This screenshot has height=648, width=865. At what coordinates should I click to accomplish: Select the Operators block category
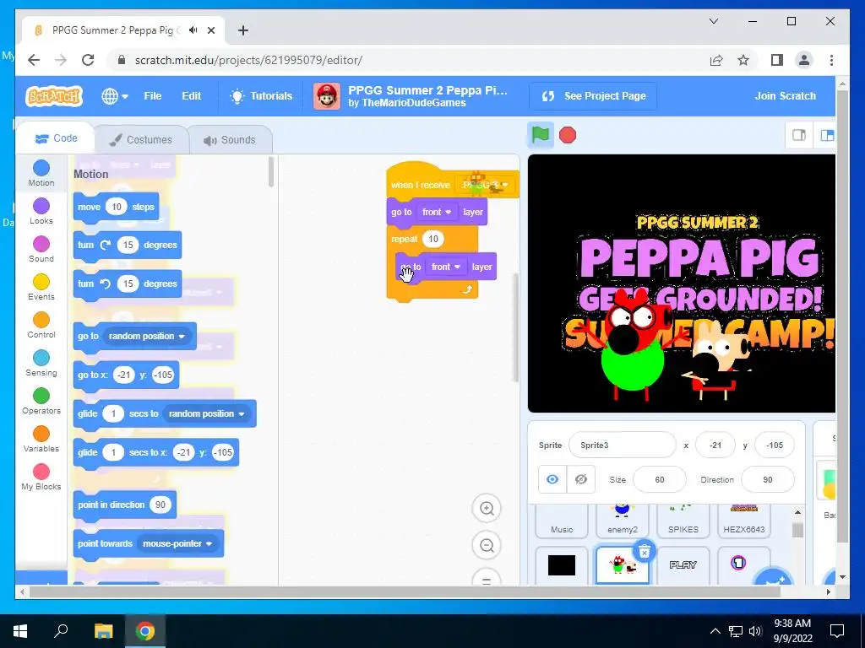click(x=41, y=401)
